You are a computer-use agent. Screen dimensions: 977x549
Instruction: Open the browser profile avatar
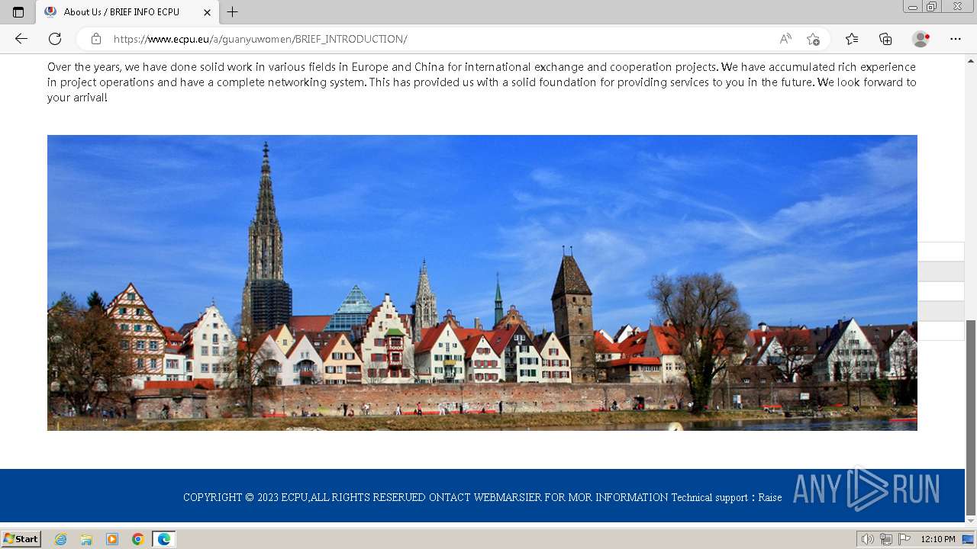tap(921, 39)
